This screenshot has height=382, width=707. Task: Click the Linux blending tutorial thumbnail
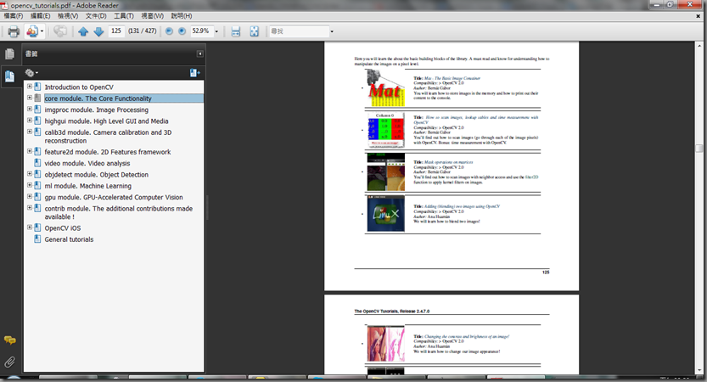pyautogui.click(x=385, y=213)
